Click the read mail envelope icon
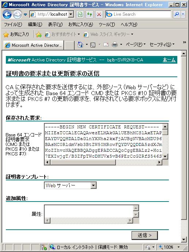Image resolution: width=189 pixels, height=252 pixels. click(x=106, y=45)
